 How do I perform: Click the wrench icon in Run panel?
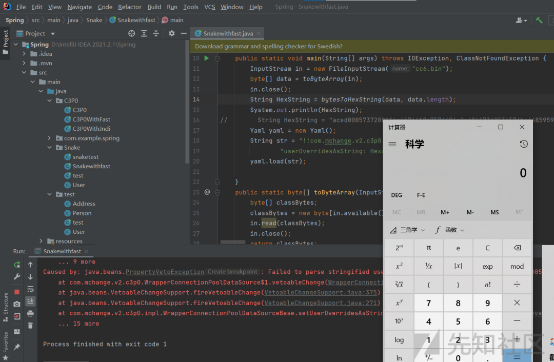pos(16,277)
